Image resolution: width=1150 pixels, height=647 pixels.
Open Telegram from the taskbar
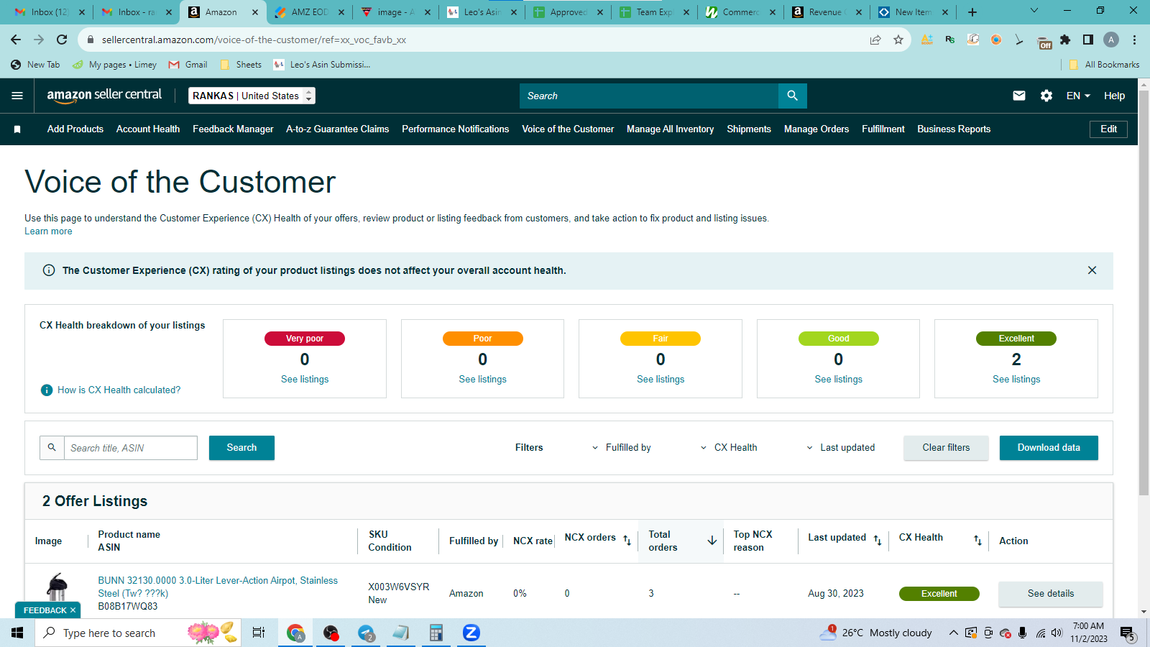tap(366, 633)
